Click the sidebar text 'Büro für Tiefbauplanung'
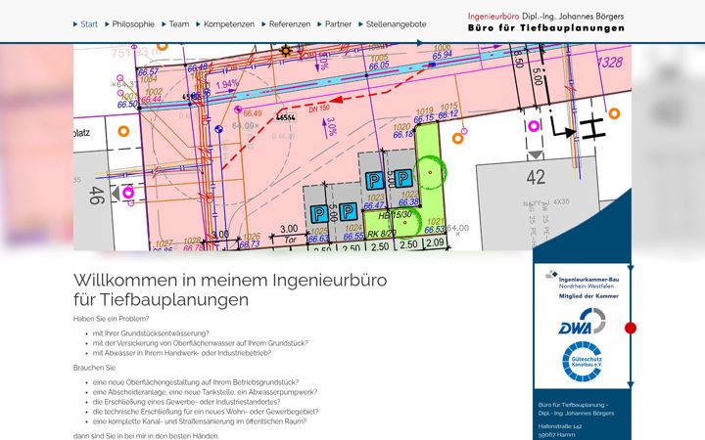705x440 pixels. 573,405
